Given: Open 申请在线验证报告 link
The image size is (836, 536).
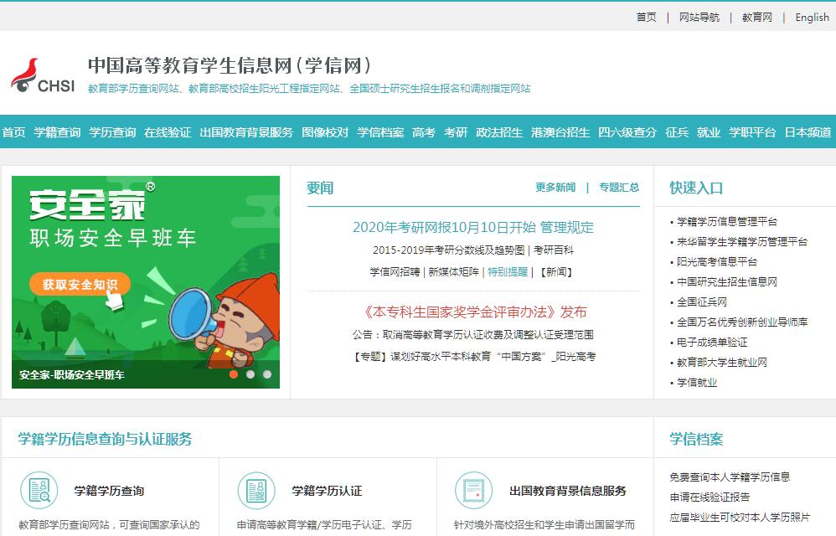Looking at the screenshot, I should click(710, 497).
